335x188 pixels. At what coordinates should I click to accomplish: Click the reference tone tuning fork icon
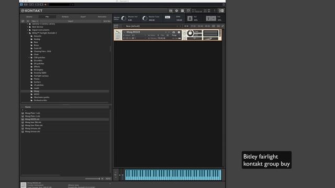point(208,19)
